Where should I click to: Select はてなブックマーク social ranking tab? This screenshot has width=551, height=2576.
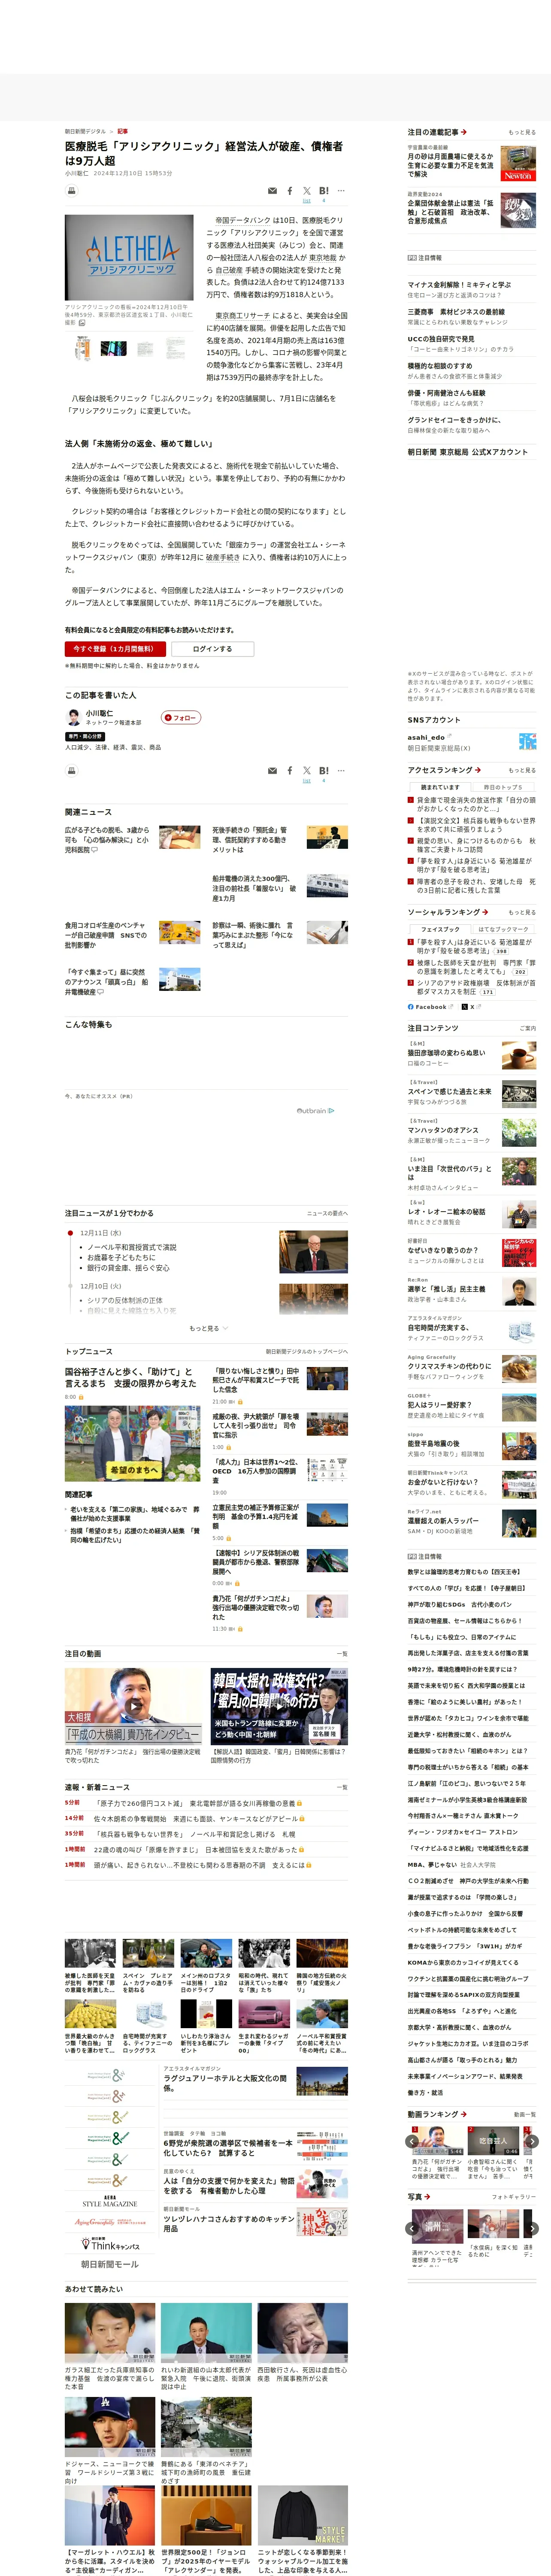point(503,929)
